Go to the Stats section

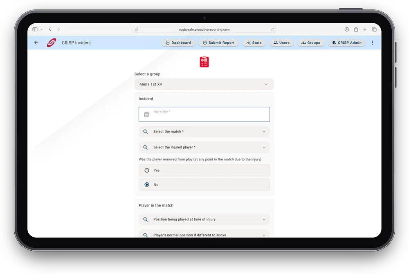point(254,43)
